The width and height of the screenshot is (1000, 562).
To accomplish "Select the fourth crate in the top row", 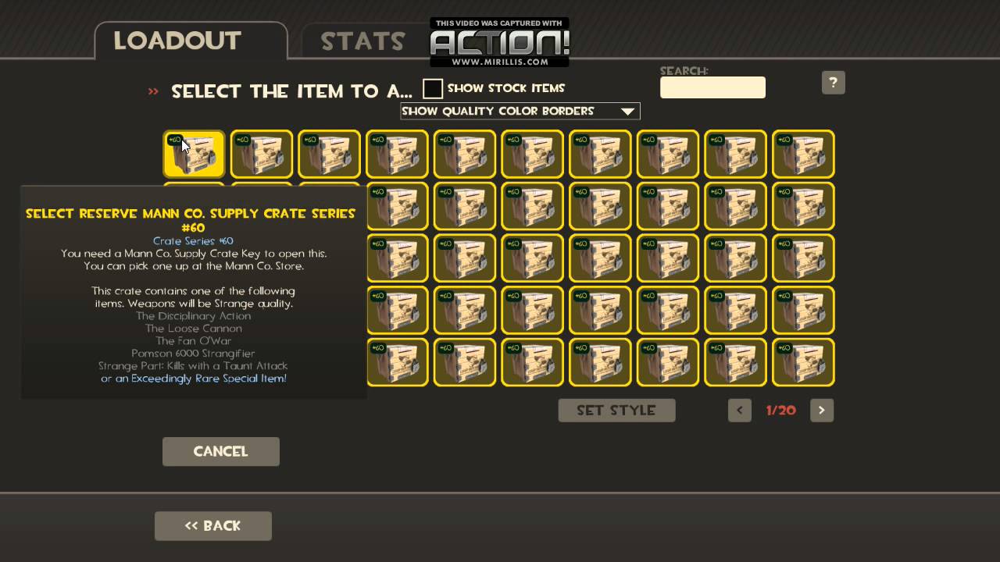I will pyautogui.click(x=397, y=154).
